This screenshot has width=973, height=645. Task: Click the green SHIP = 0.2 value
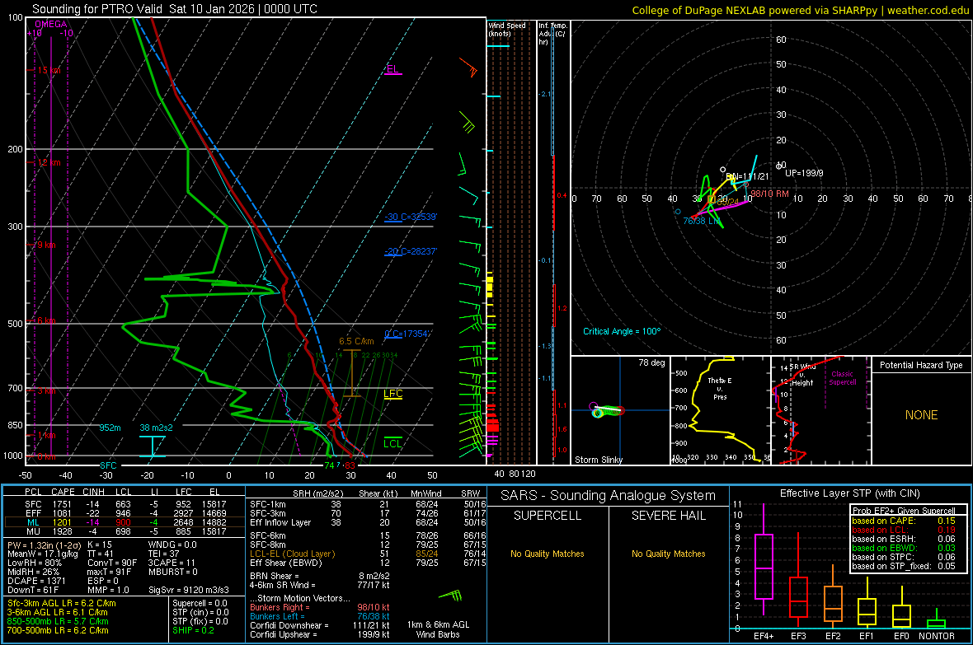coord(193,630)
